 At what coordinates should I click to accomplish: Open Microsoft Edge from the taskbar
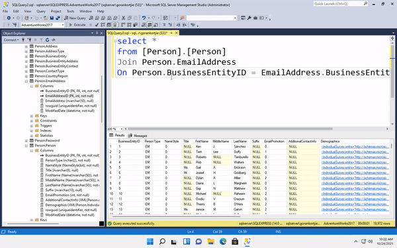pyautogui.click(x=223, y=241)
